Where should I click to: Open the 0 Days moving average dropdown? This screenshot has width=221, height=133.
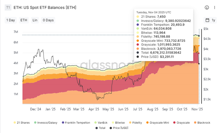point(48,20)
